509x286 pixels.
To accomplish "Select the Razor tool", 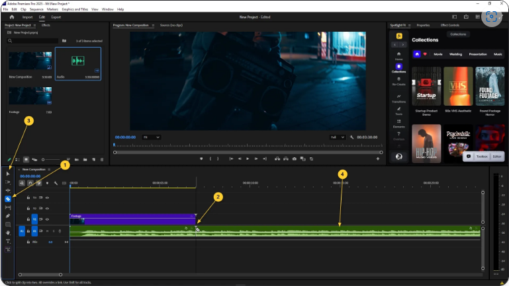I will pos(8,199).
